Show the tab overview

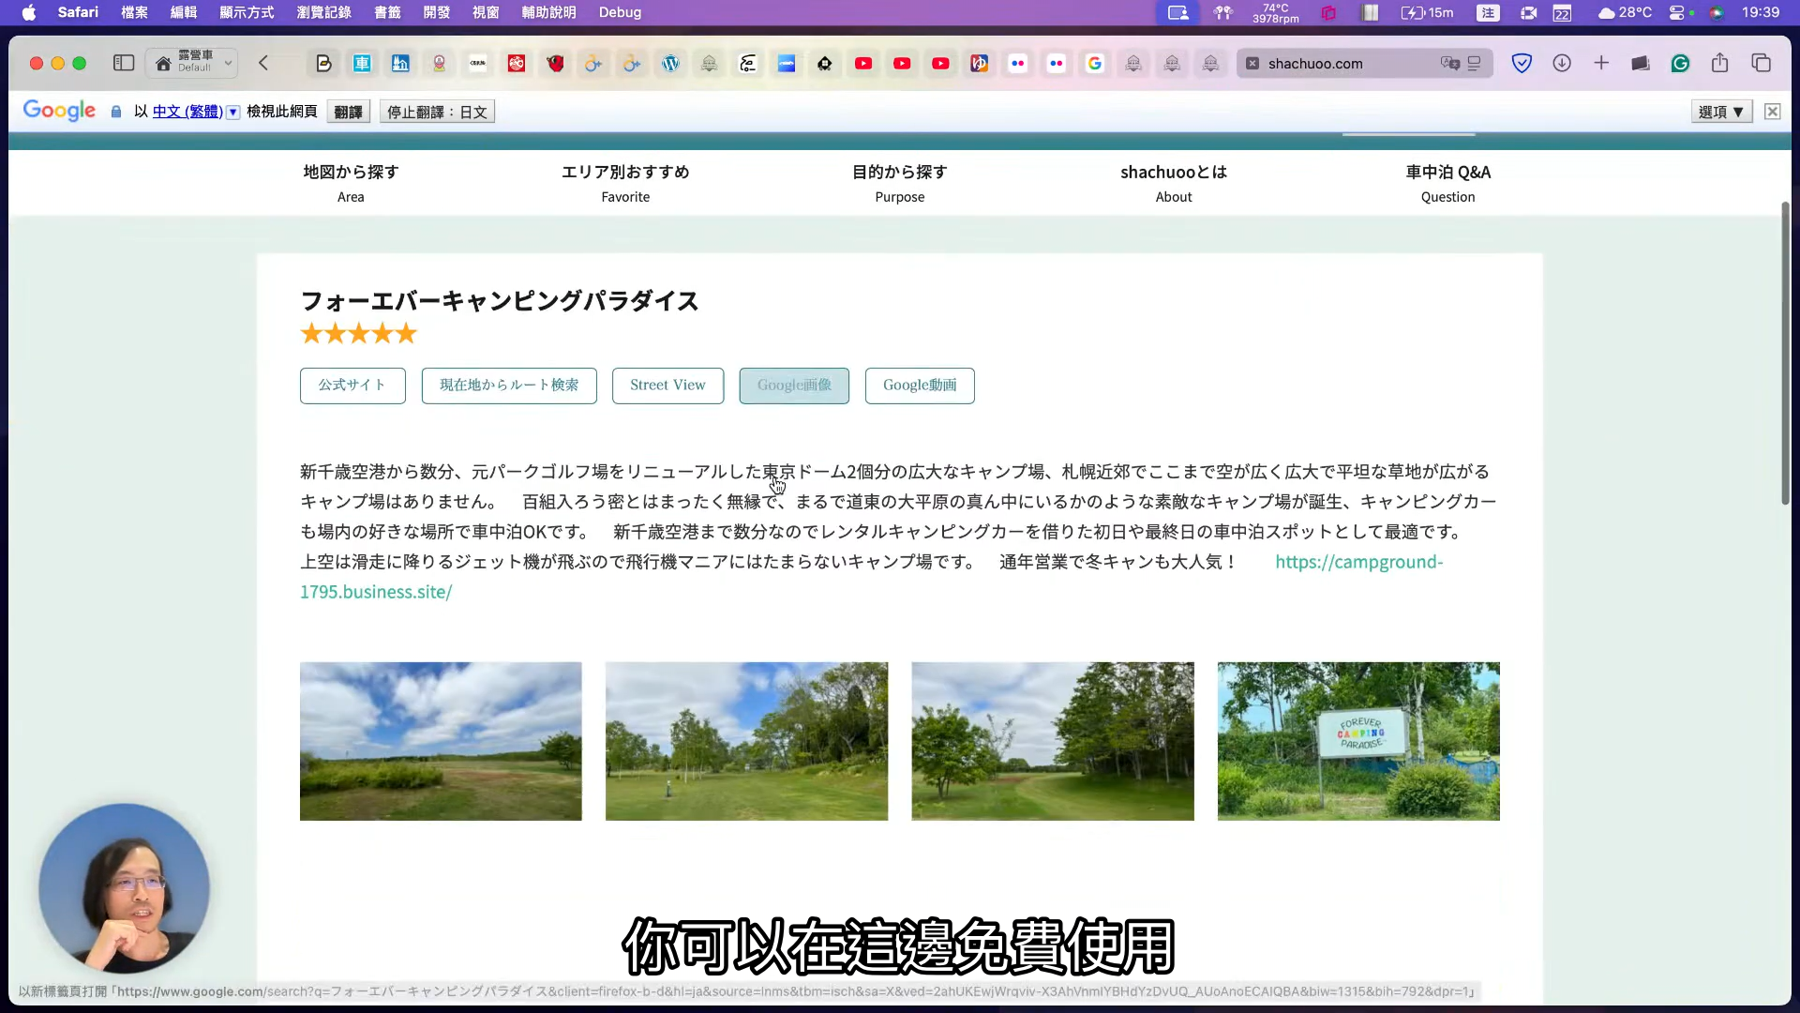click(1761, 63)
